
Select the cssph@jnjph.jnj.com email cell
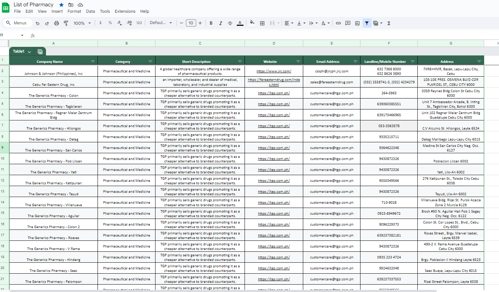332,71
